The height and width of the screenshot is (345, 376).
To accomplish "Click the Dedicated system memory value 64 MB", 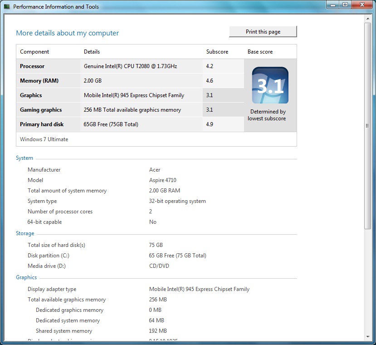I will point(156,320).
